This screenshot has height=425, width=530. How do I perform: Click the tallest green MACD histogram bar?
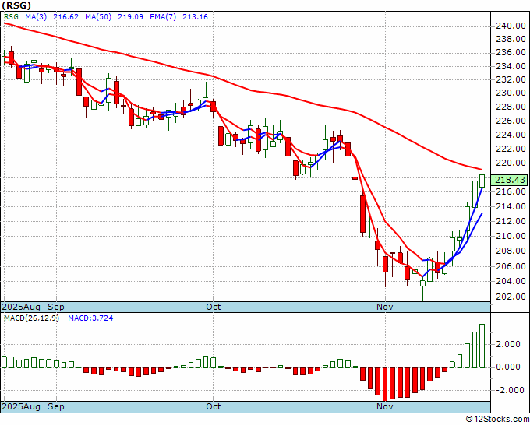(482, 346)
